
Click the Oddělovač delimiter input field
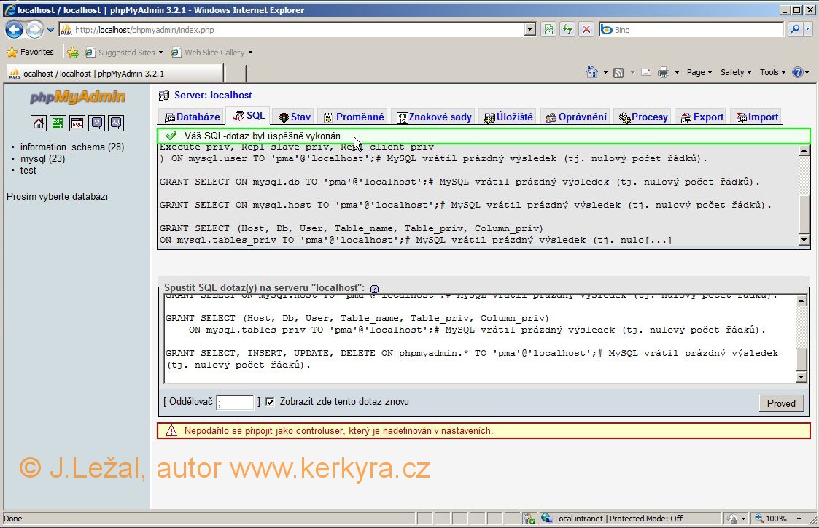[x=235, y=403]
